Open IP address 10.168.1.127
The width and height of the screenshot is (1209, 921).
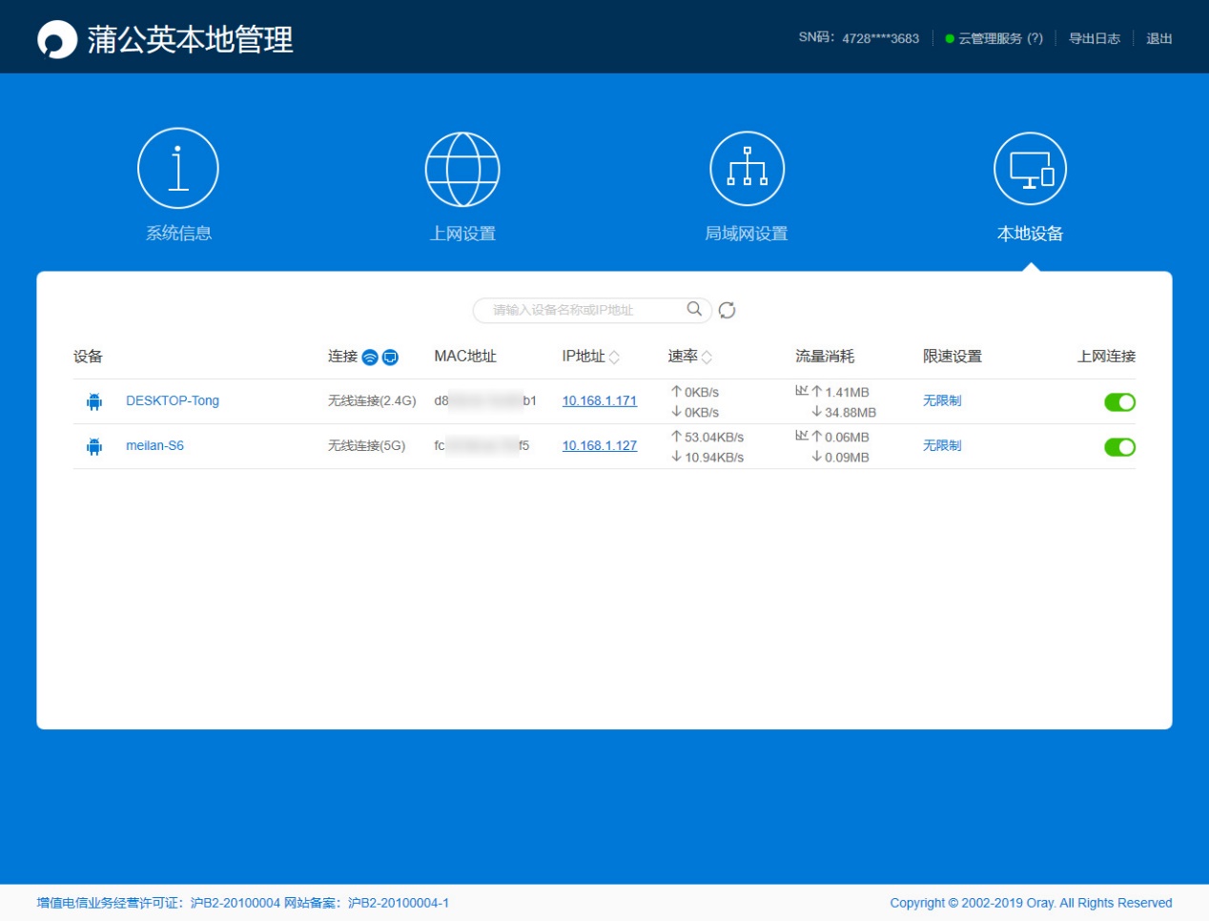click(x=599, y=445)
